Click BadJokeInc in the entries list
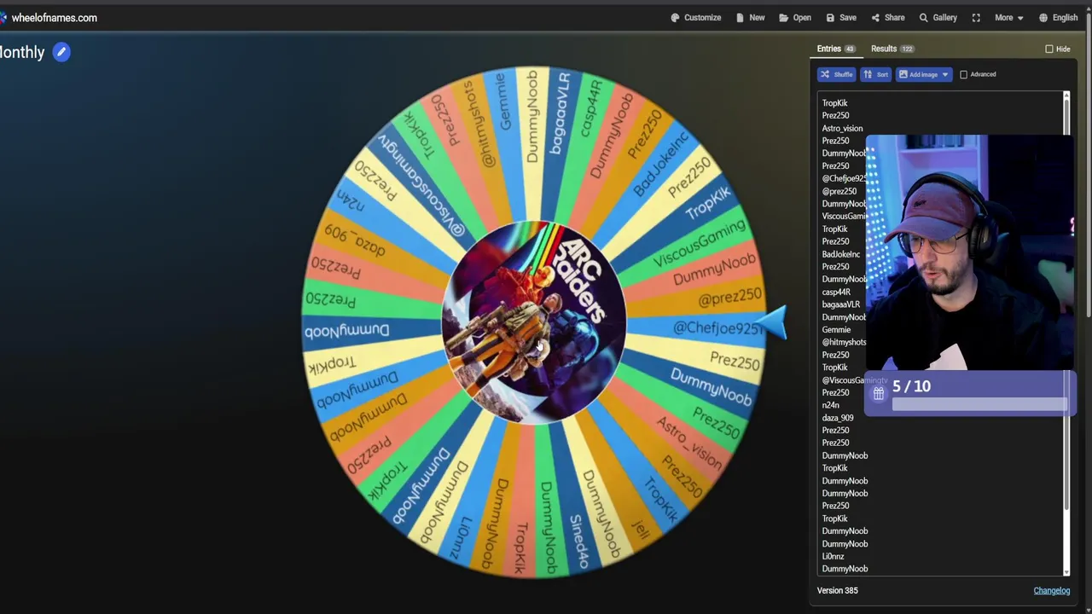This screenshot has width=1092, height=614. pyautogui.click(x=841, y=254)
